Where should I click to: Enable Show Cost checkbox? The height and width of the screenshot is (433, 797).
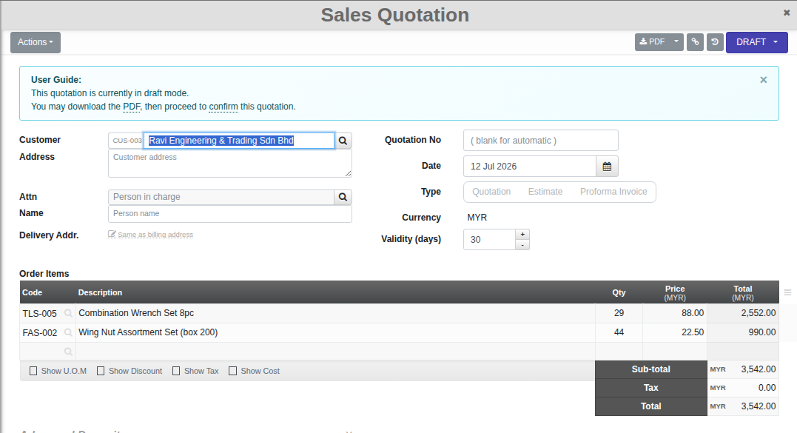click(x=233, y=371)
